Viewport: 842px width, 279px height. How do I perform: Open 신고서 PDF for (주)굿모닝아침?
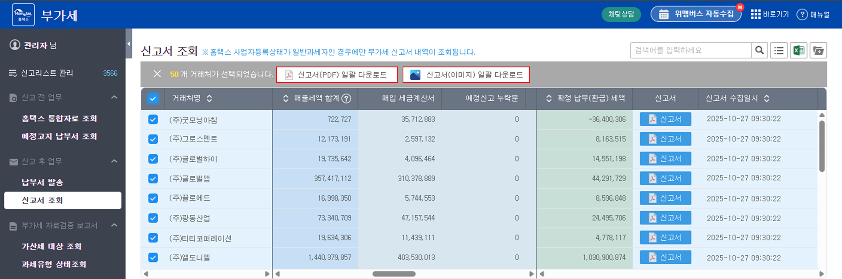pyautogui.click(x=666, y=119)
